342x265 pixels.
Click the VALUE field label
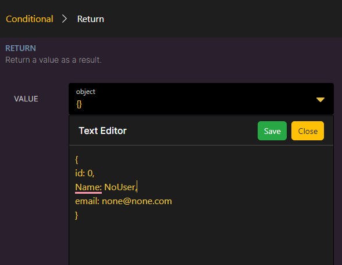(26, 99)
